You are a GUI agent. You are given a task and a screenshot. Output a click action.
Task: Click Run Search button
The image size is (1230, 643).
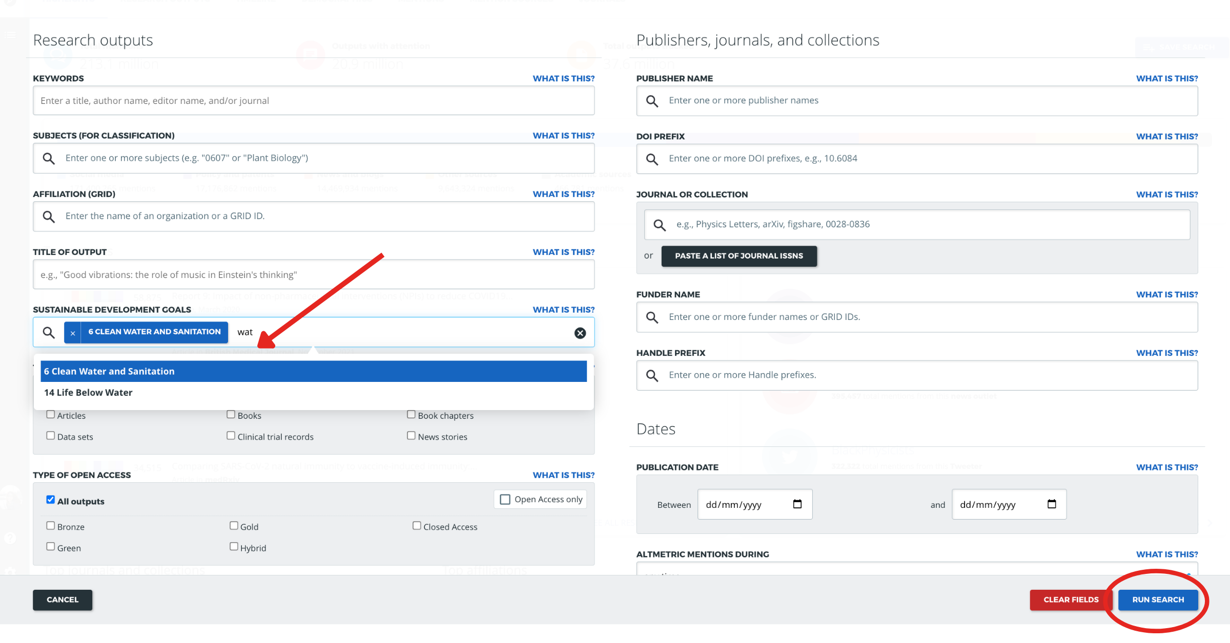(x=1158, y=599)
